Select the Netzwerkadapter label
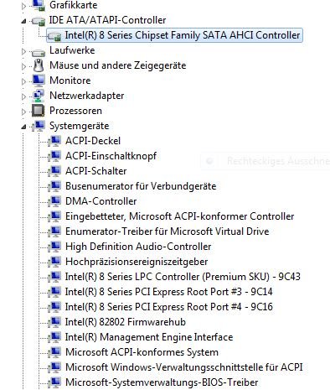330x390 pixels. point(86,96)
